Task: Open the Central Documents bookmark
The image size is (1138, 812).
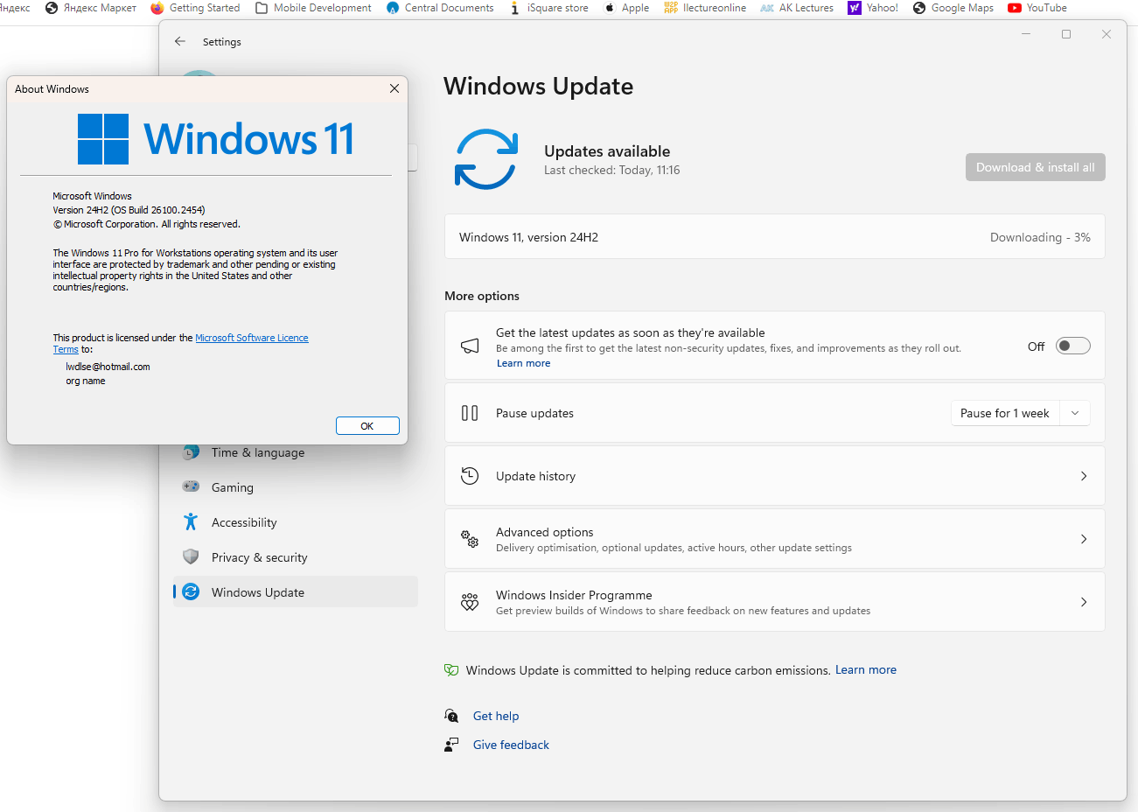Action: pyautogui.click(x=440, y=8)
